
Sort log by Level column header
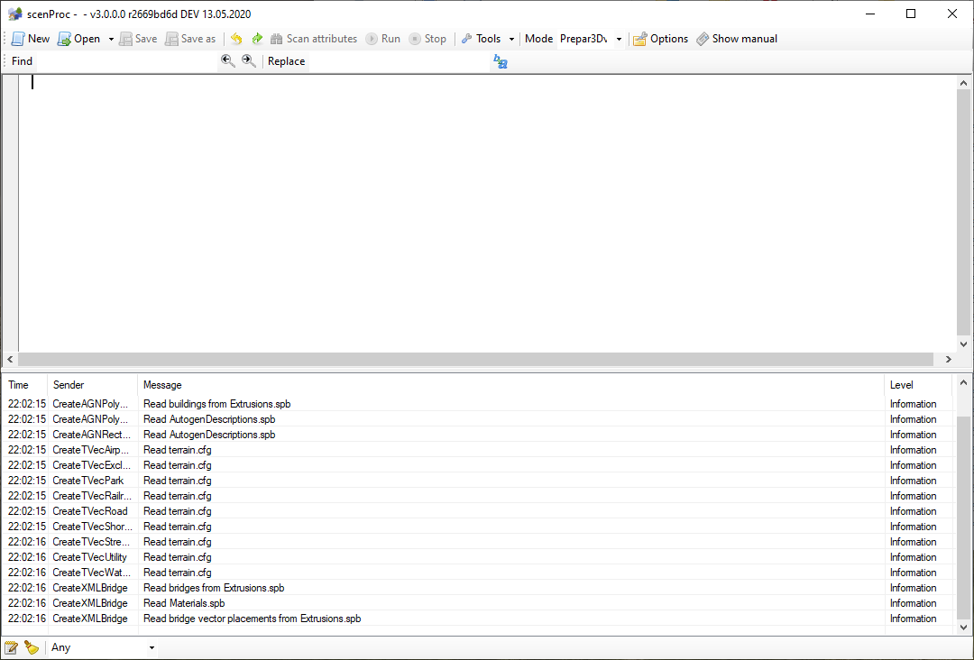(918, 385)
